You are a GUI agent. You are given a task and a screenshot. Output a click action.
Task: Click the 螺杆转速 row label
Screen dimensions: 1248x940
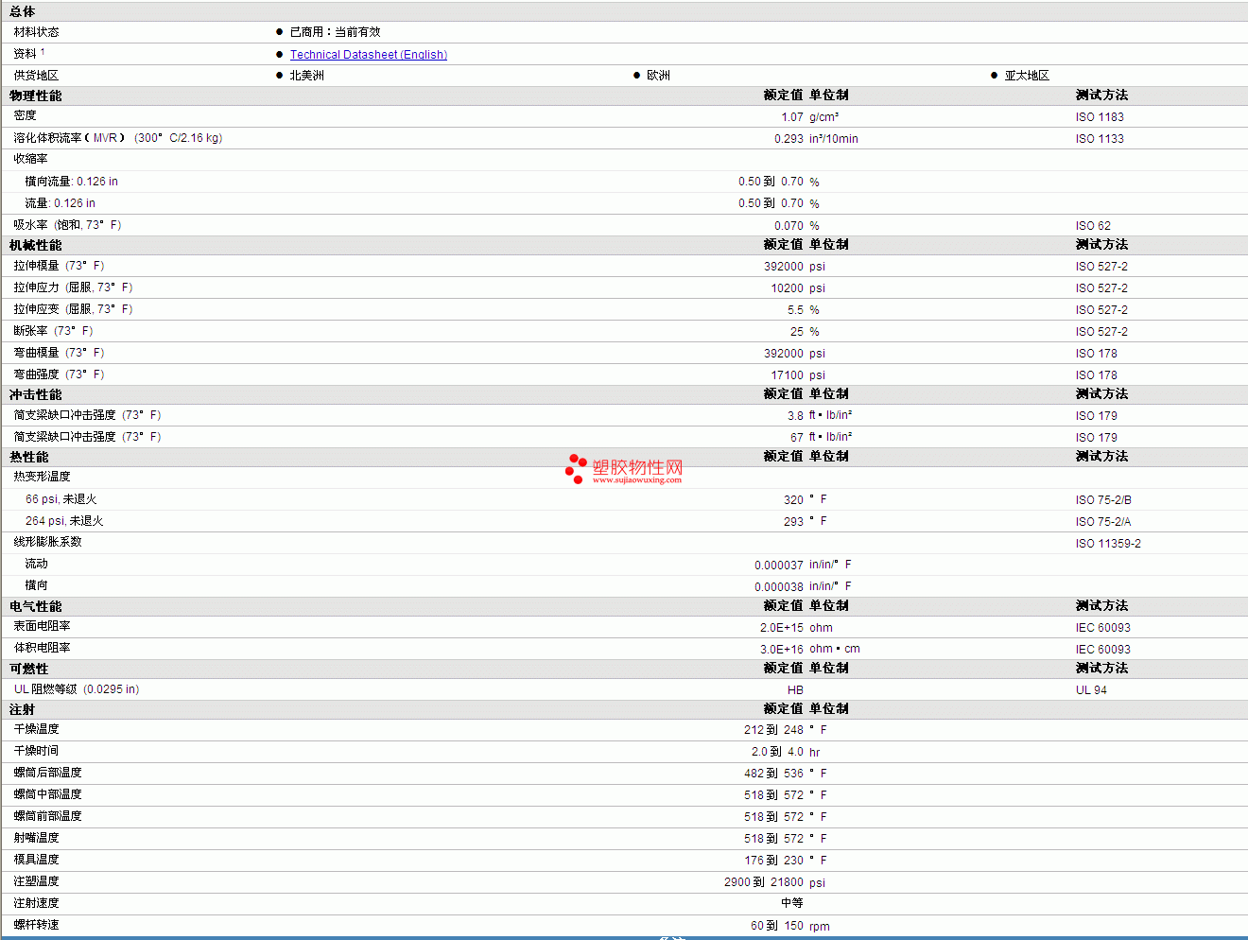(x=36, y=925)
